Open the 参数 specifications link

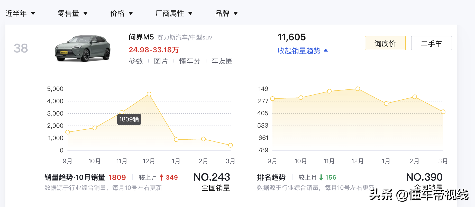point(136,61)
